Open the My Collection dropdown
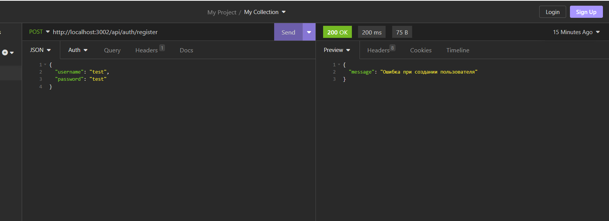 [x=265, y=12]
